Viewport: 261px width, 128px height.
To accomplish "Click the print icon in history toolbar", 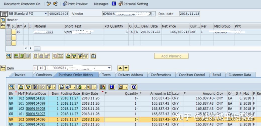I will tap(62, 87).
